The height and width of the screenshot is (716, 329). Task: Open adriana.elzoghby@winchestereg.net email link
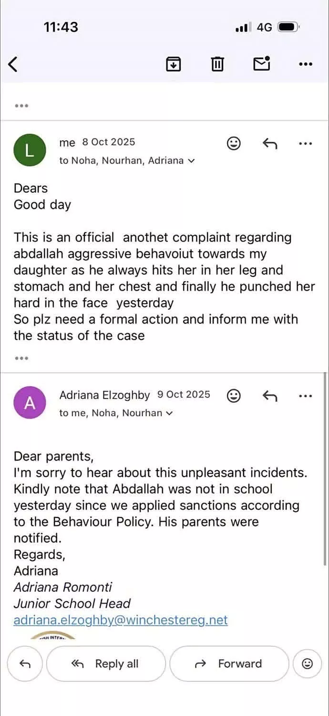[x=121, y=620]
